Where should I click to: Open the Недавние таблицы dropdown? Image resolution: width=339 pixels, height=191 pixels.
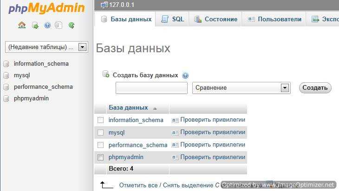click(x=46, y=47)
